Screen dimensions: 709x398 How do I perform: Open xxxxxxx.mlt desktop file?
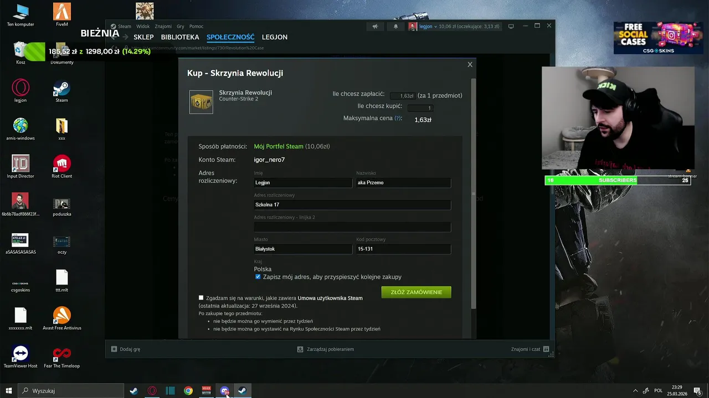pos(20,318)
